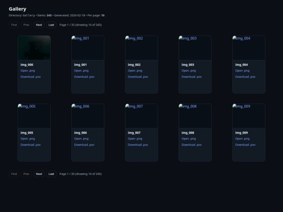Click the img_008 card title text

point(188,132)
